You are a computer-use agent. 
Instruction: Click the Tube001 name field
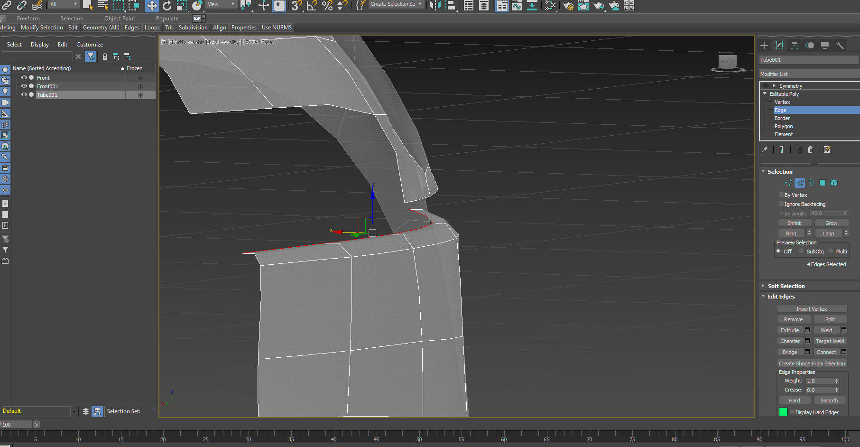tap(809, 59)
